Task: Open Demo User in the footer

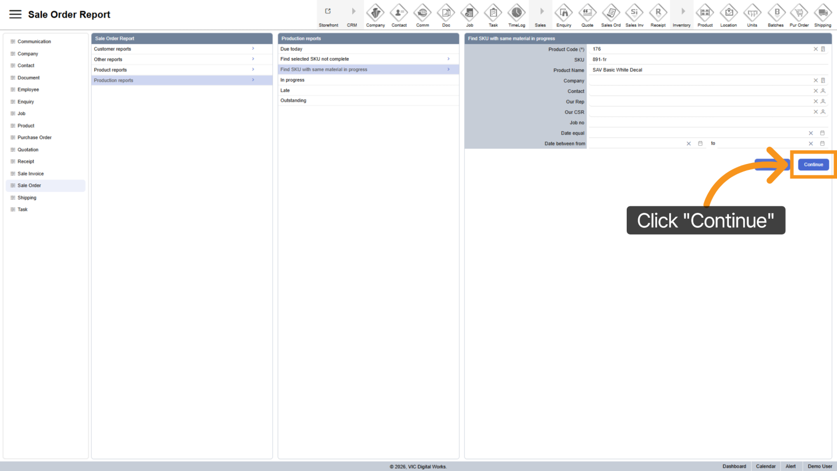Action: pos(820,467)
